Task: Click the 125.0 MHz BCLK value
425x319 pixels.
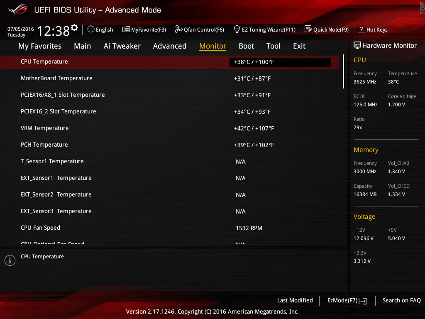Action: 365,104
